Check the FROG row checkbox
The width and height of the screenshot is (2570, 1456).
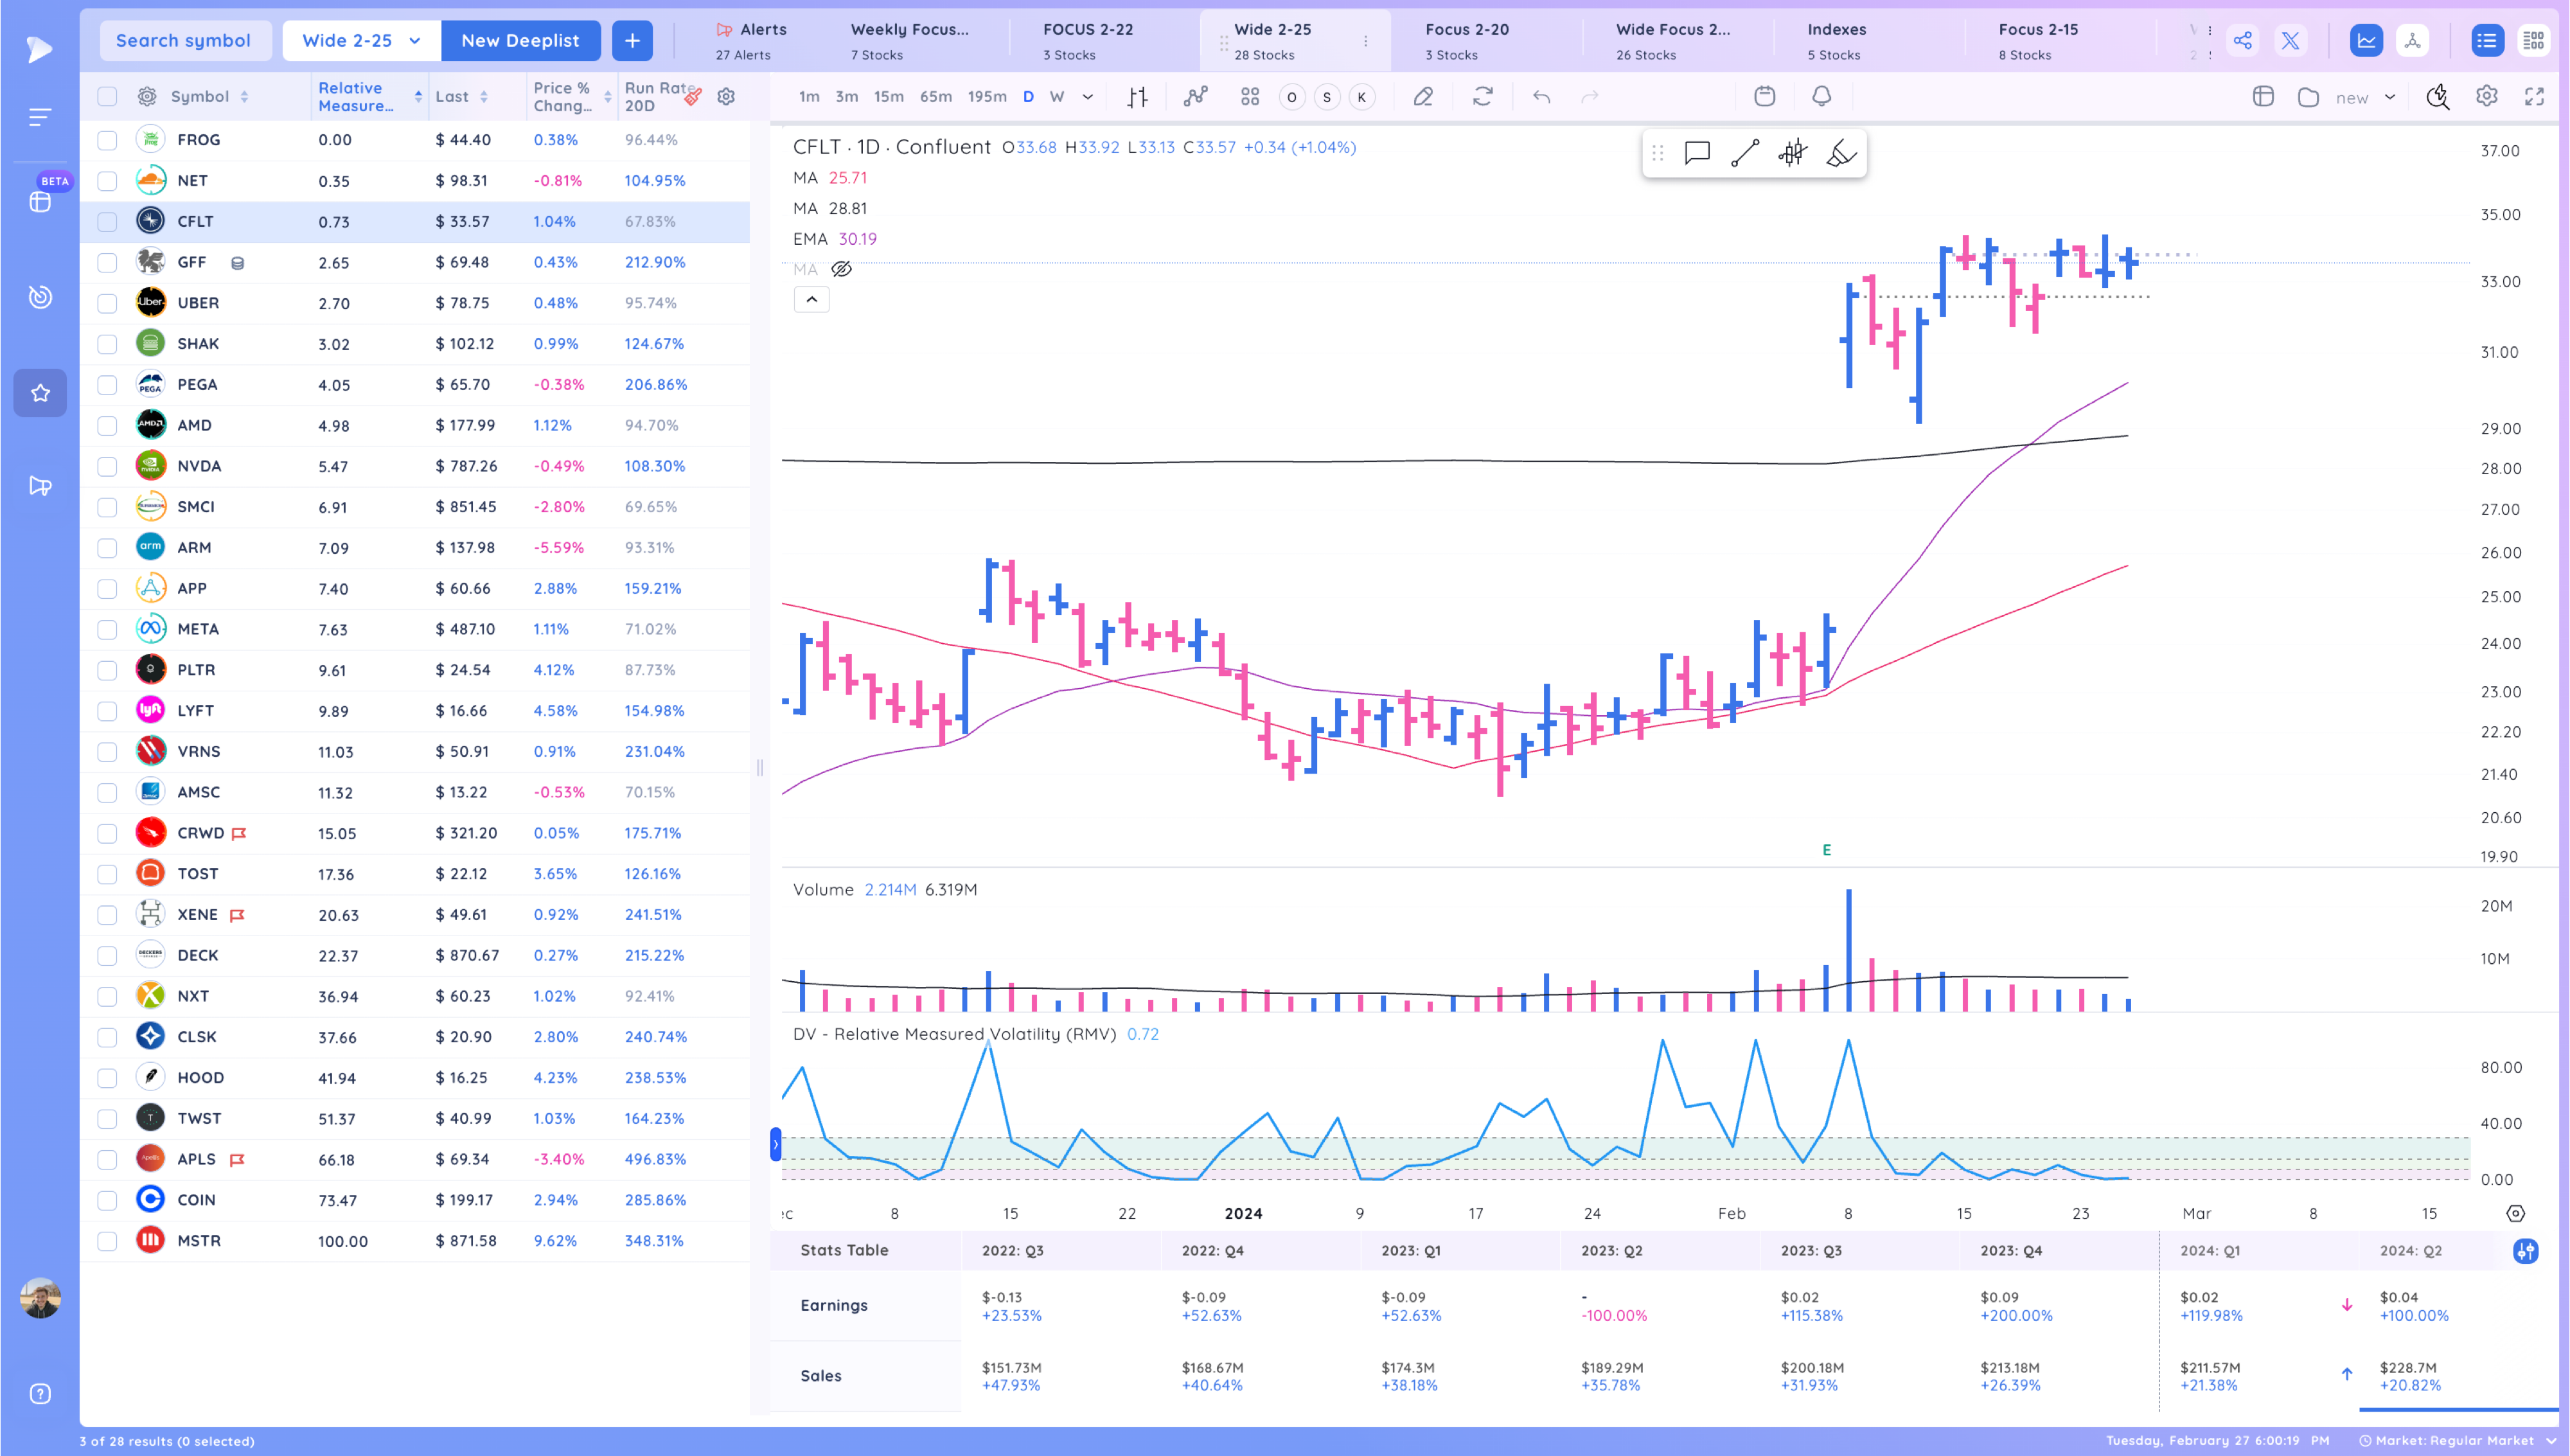tap(107, 140)
